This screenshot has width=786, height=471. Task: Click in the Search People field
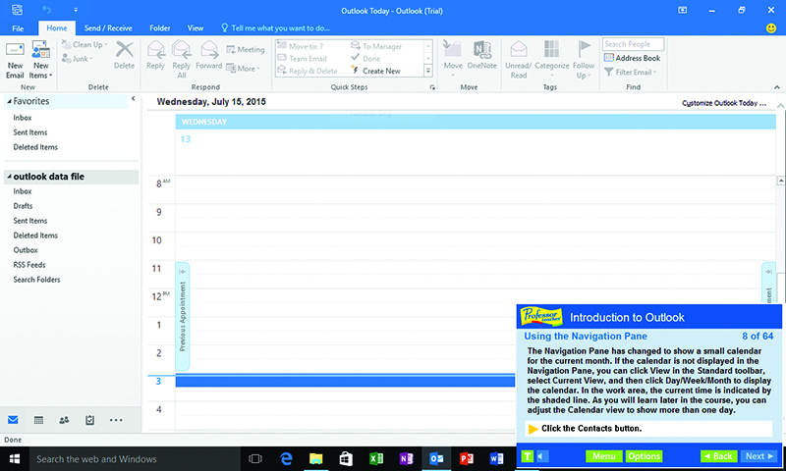633,44
